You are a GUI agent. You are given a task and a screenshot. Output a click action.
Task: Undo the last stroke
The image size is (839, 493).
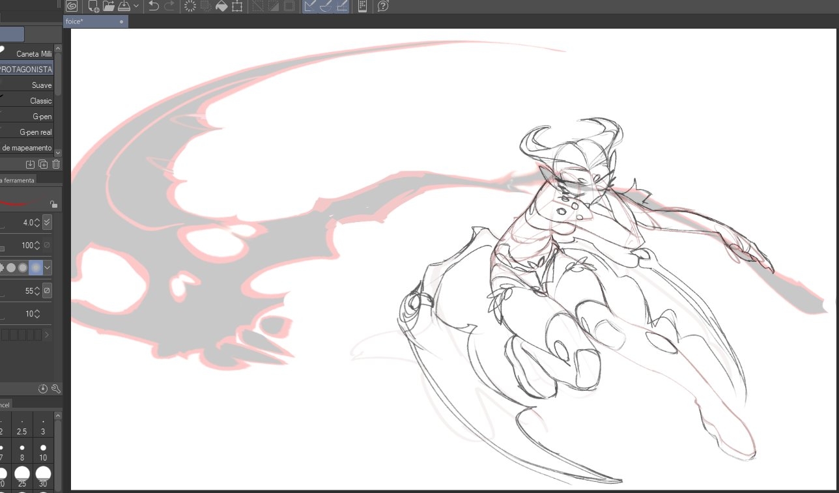[154, 7]
